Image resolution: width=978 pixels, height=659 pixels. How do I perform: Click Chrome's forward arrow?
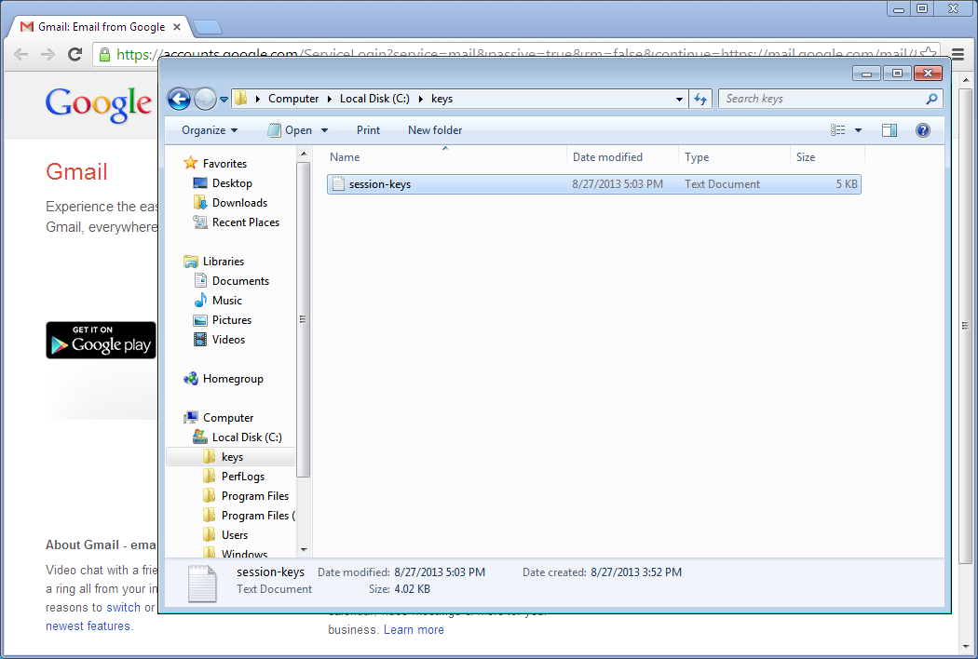point(48,54)
